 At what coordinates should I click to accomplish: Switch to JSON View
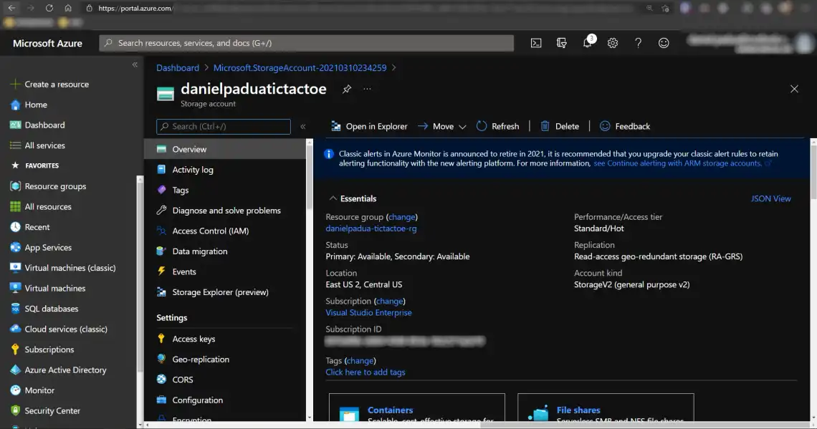(771, 198)
